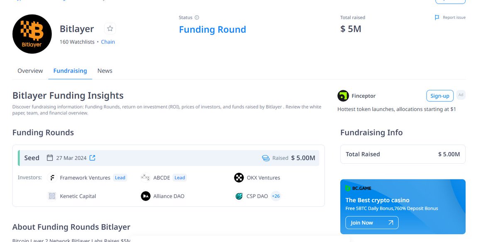The height and width of the screenshot is (242, 498).
Task: Click the Lead badge beside ABCDE
Action: click(x=180, y=178)
